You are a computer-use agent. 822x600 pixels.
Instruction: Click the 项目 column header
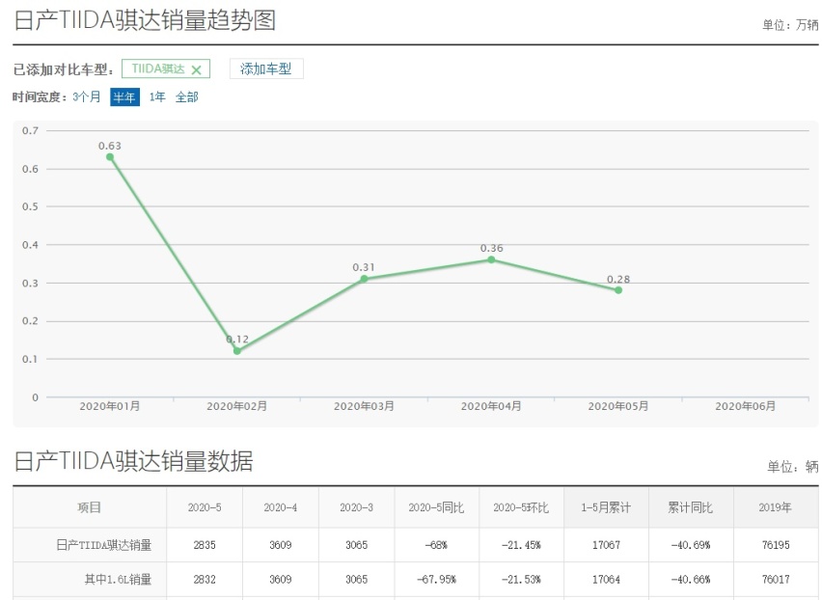[89, 507]
